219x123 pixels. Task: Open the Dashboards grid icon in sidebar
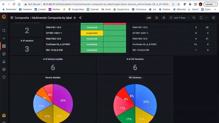coord(4,46)
